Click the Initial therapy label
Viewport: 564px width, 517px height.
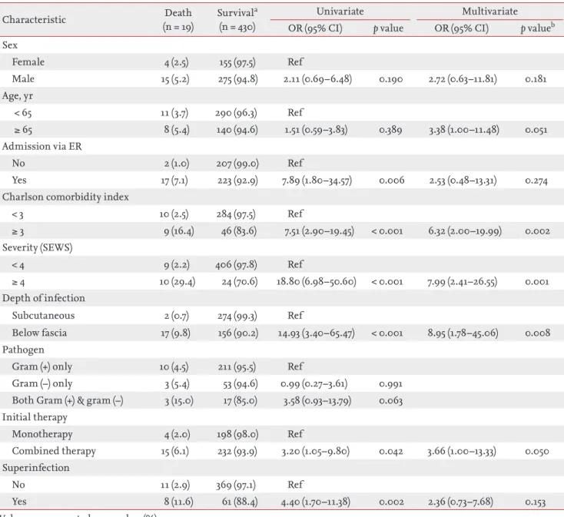pyautogui.click(x=35, y=417)
